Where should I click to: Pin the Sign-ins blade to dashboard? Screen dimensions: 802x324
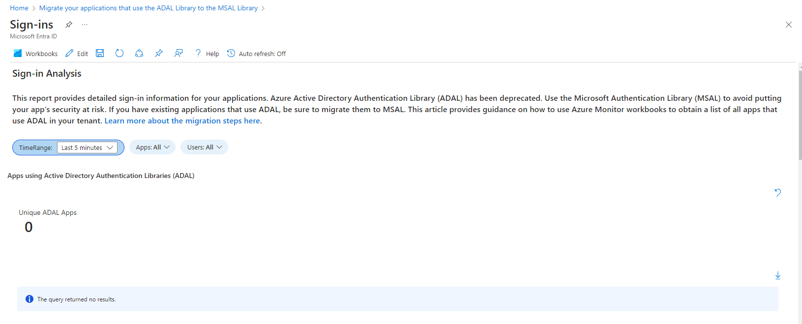click(69, 25)
